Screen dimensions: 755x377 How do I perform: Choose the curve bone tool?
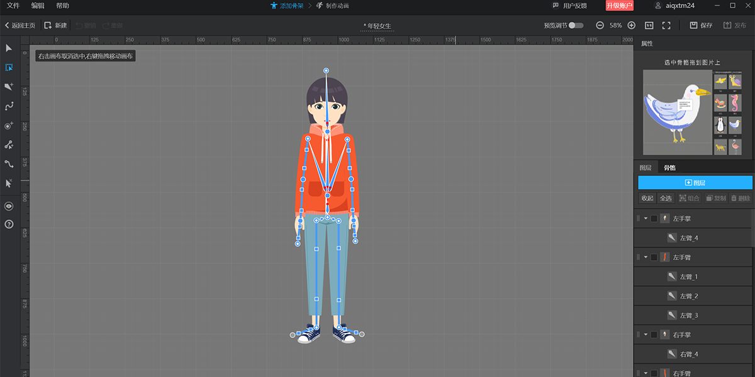coord(9,106)
